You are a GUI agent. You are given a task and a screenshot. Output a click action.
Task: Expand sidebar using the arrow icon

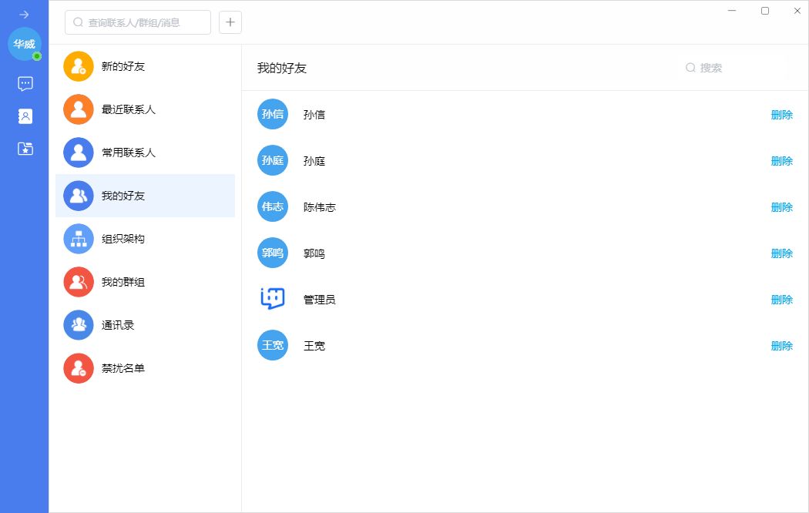pyautogui.click(x=24, y=15)
